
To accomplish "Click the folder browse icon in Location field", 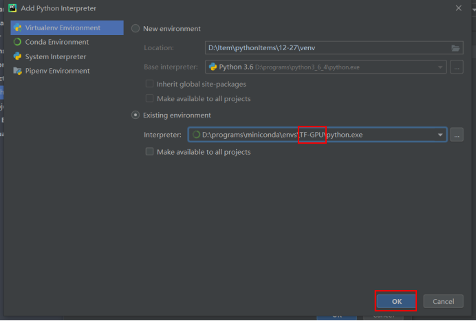I will point(455,48).
